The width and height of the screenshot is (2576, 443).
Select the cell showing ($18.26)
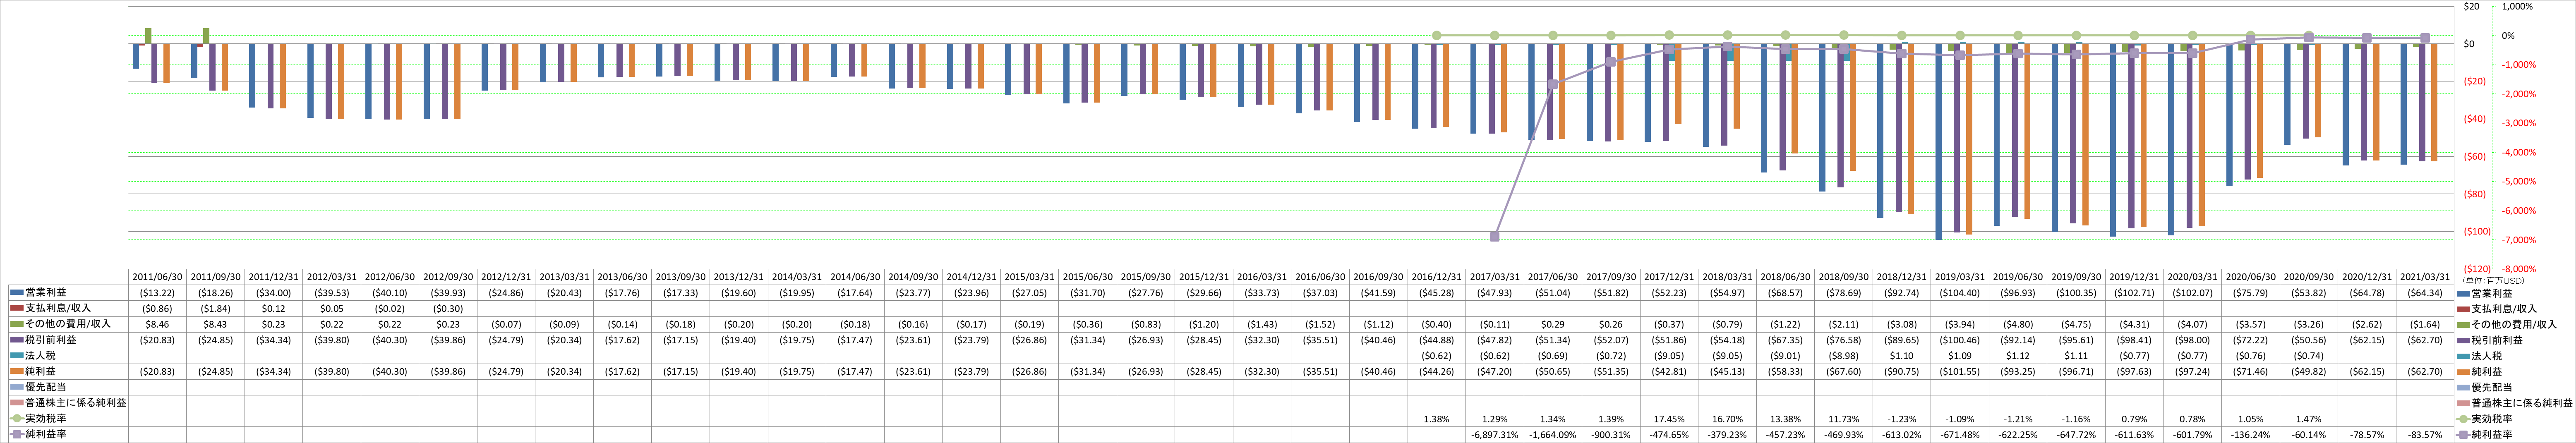point(215,293)
